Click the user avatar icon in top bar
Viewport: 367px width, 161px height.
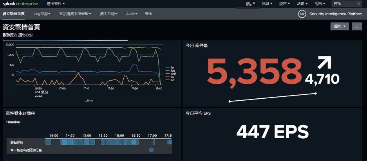pos(250,4)
